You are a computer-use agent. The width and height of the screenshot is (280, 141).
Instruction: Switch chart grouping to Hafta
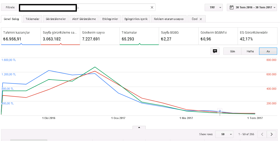click(x=250, y=51)
